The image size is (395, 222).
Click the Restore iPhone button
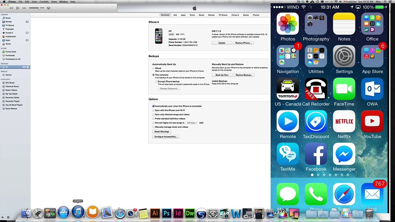pyautogui.click(x=243, y=43)
